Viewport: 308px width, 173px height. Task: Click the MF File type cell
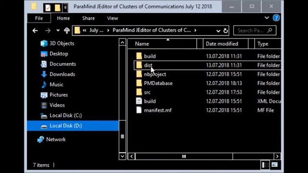coord(266,110)
